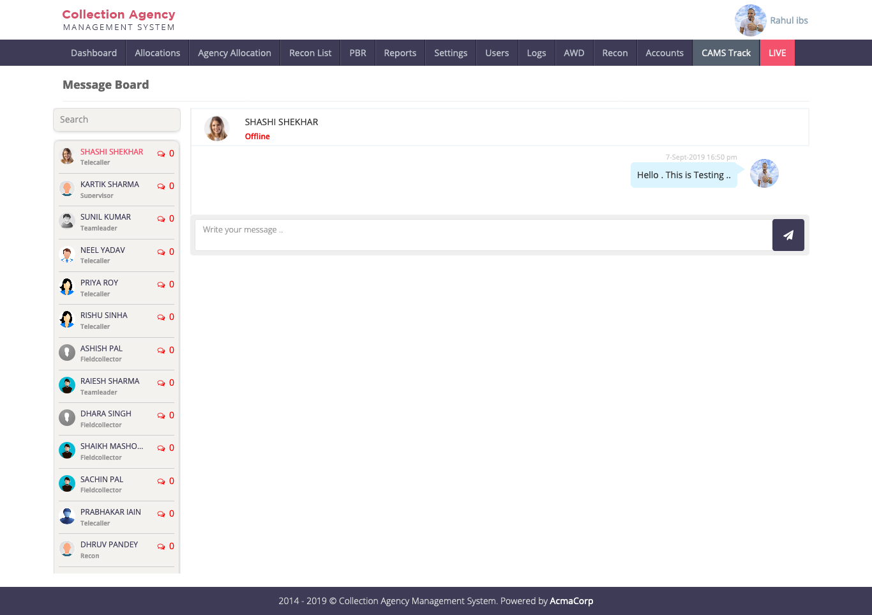Open the Dashboard menu item

coord(94,53)
